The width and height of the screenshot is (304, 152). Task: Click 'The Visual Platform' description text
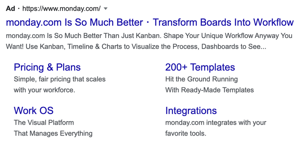[44, 122]
